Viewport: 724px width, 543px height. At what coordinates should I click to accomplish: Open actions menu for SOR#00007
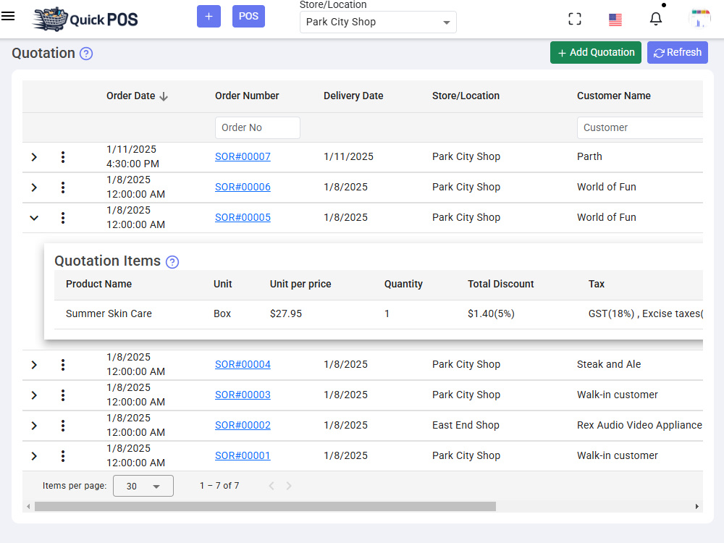click(63, 157)
